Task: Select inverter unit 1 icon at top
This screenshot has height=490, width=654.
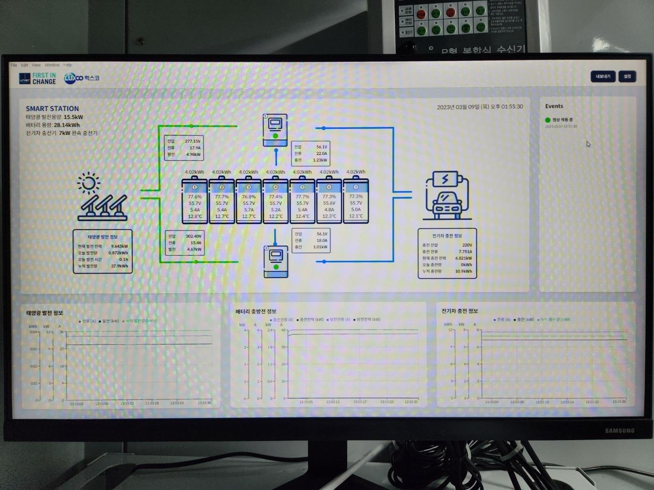Action: point(275,130)
